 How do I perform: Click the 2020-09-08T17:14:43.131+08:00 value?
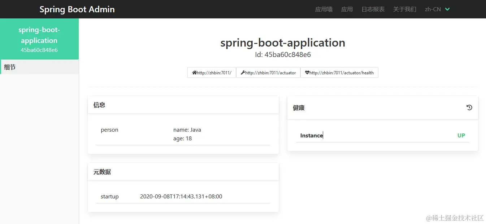tap(181, 197)
